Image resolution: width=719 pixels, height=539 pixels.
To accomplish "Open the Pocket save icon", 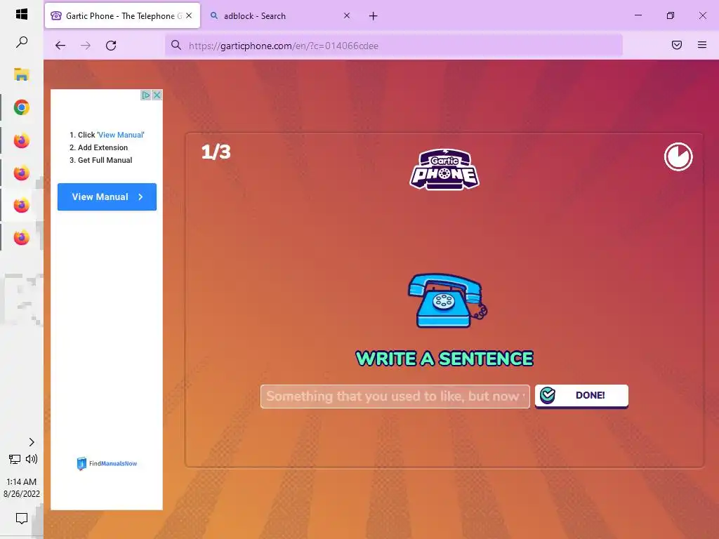I will (x=676, y=45).
